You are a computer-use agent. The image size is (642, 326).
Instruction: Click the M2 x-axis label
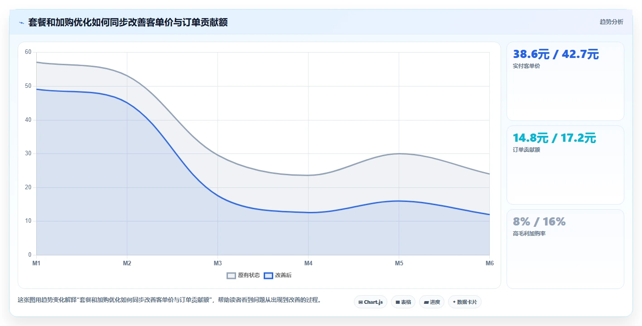click(x=127, y=263)
